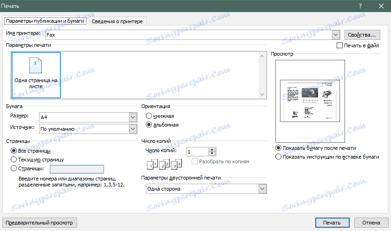Select the 'Страницы:' range radio button
Viewport: 391px width, 231px height.
tap(14, 168)
